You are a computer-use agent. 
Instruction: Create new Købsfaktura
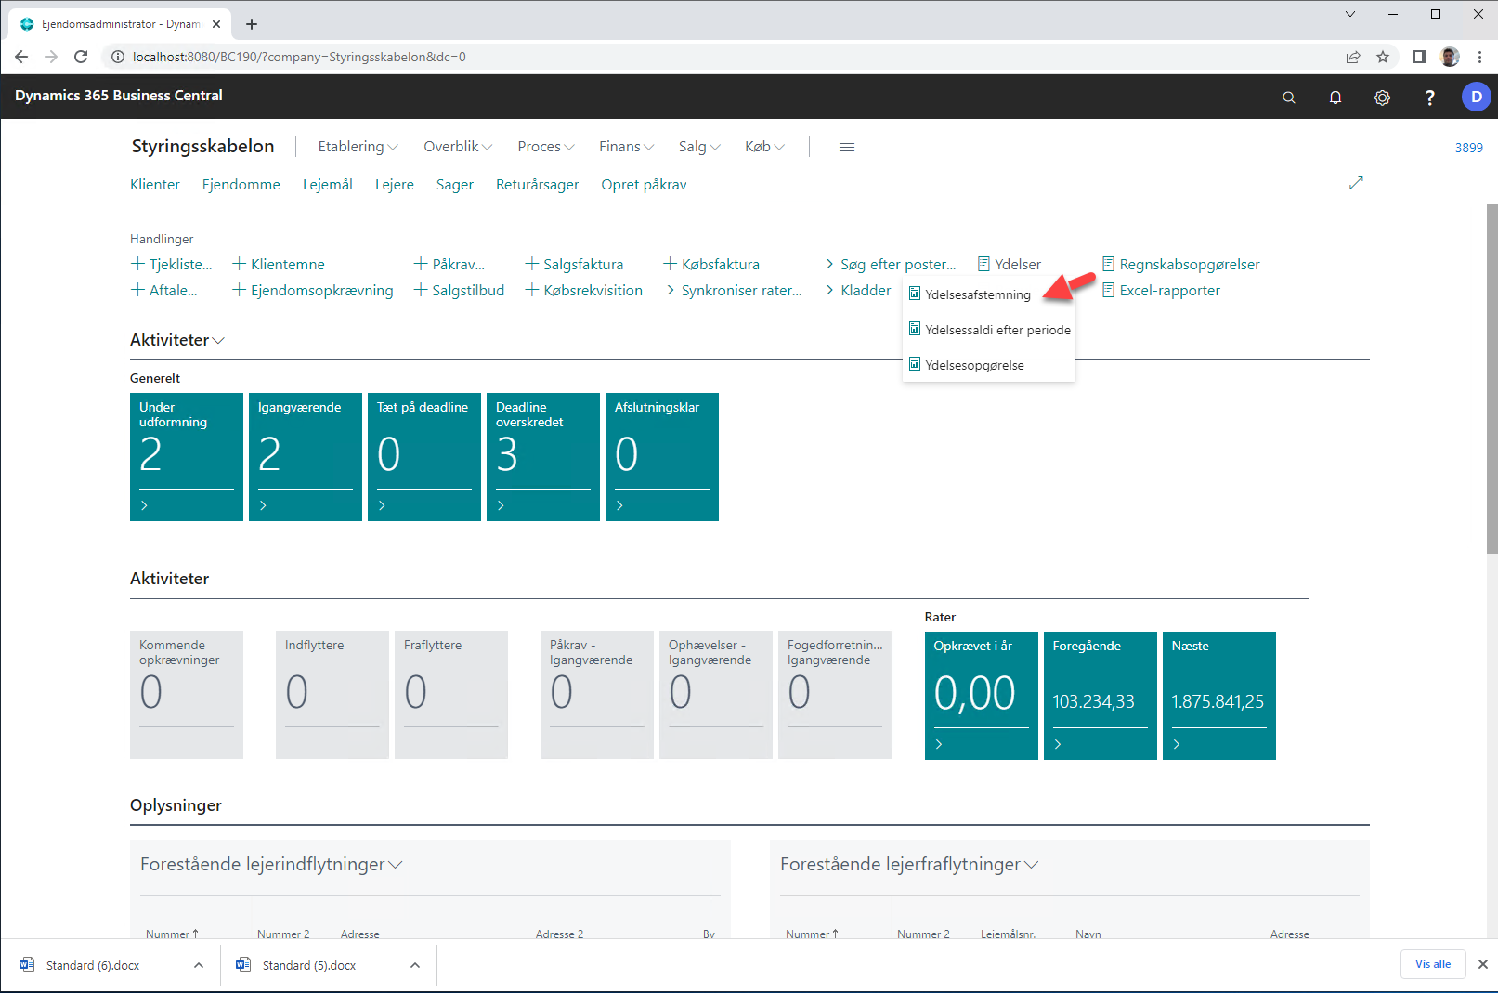[x=711, y=265]
